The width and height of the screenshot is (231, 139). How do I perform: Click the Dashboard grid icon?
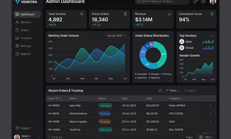[17, 14]
